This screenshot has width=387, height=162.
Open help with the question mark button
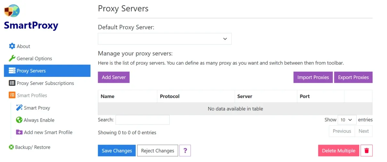pyautogui.click(x=185, y=150)
